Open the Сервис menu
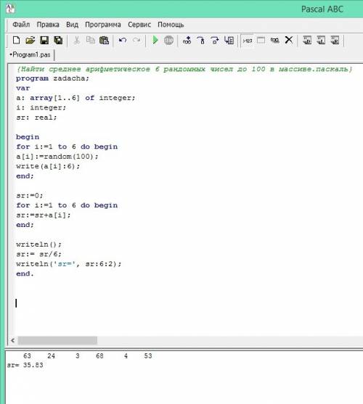363x404 pixels. (x=139, y=25)
